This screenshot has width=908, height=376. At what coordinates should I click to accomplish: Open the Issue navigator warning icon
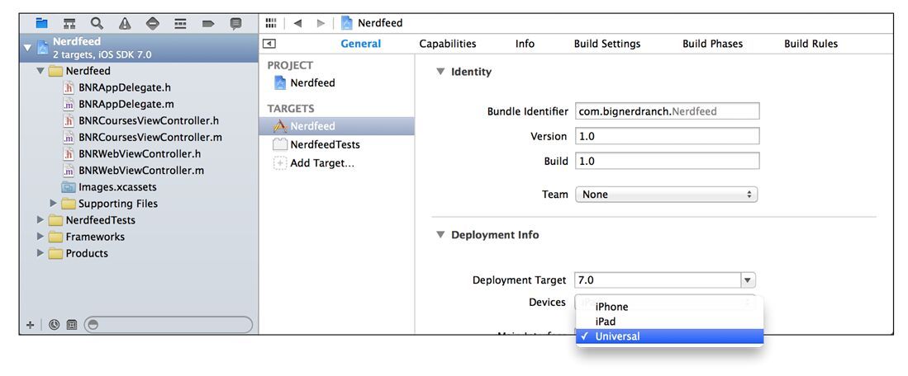point(125,24)
